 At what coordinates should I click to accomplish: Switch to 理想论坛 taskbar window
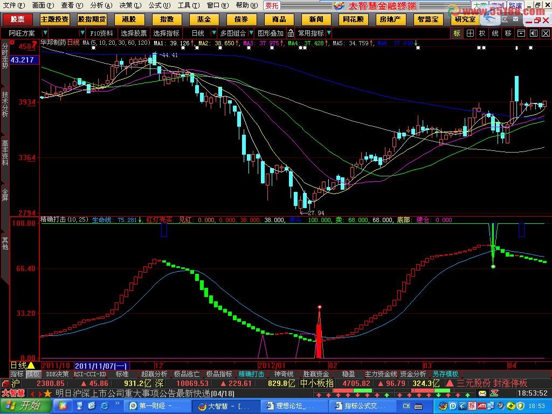point(296,406)
